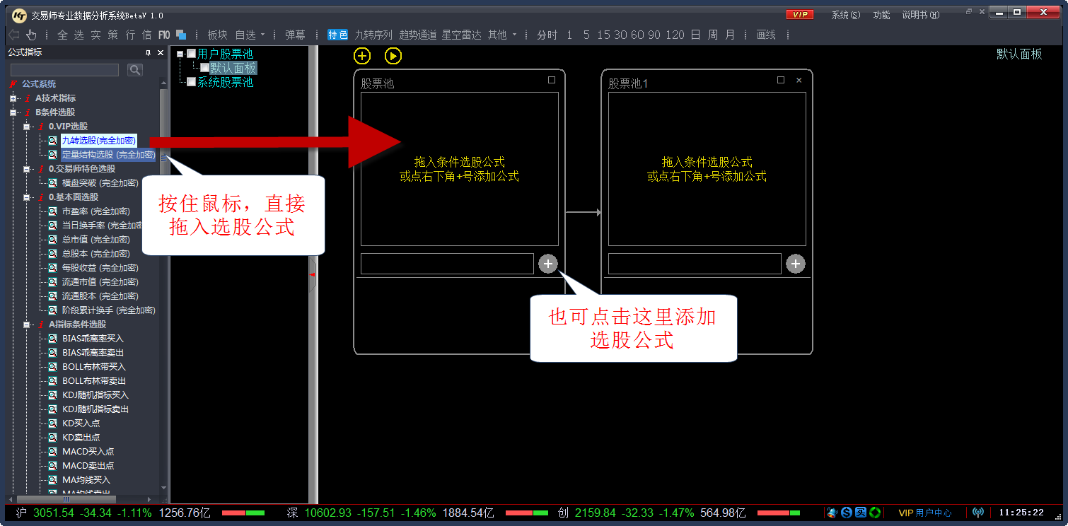Open VIP 用户中心 in the status bar
This screenshot has width=1068, height=526.
click(925, 513)
